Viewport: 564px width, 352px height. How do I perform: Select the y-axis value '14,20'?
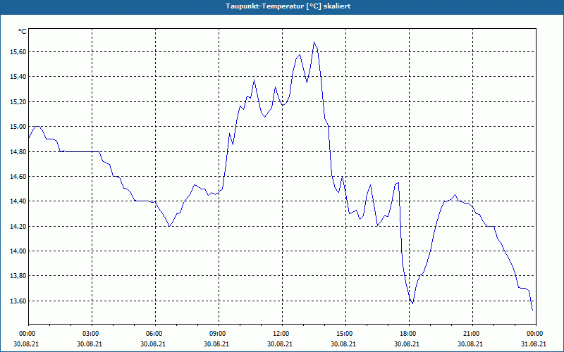[18, 226]
